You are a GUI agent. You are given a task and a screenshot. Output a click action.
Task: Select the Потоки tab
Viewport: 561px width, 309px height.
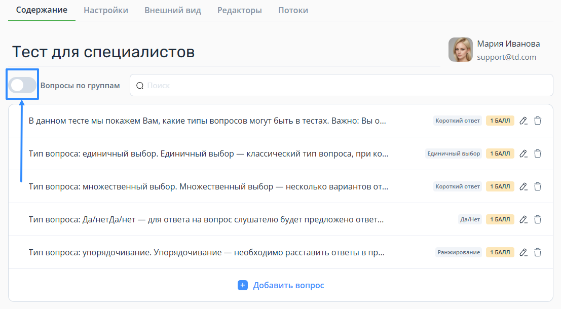[x=293, y=10]
